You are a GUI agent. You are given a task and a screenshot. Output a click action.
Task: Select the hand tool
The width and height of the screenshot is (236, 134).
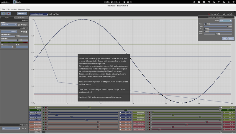point(219,14)
